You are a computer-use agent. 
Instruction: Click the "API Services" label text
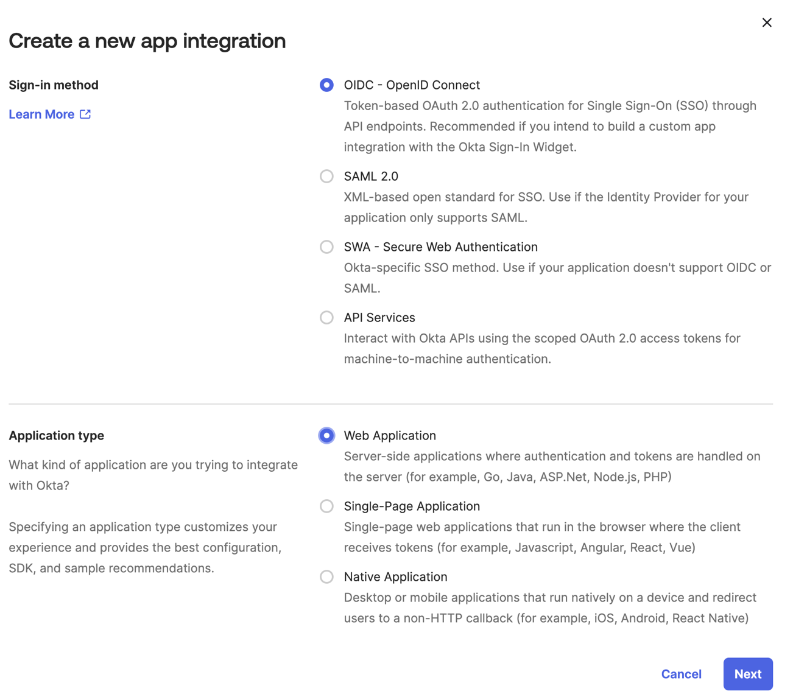click(379, 318)
